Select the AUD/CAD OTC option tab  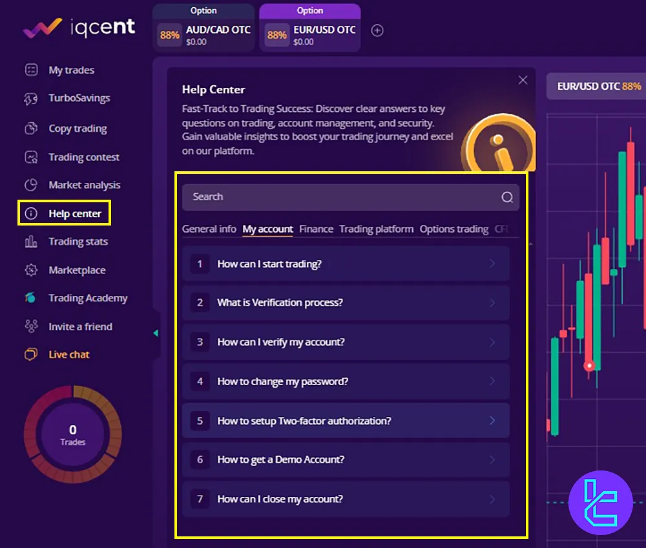tap(203, 28)
